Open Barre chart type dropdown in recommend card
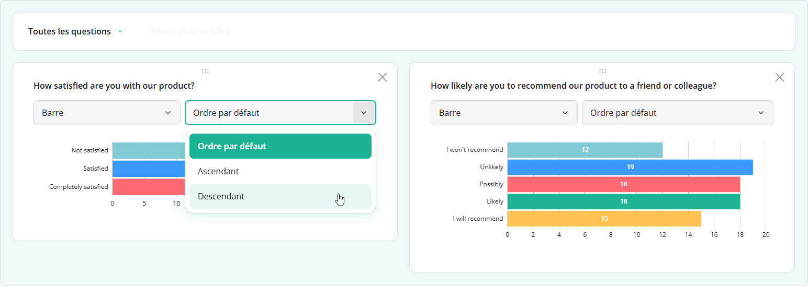The image size is (808, 286). tap(504, 113)
